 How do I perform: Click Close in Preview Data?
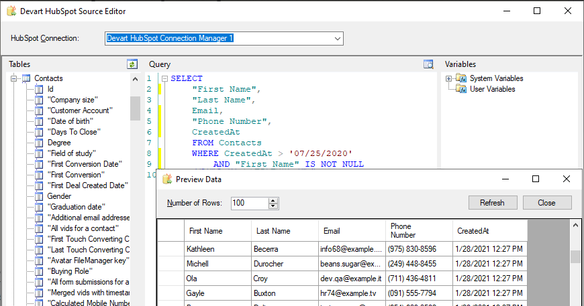click(x=547, y=203)
